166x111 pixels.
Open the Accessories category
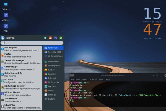point(53,61)
